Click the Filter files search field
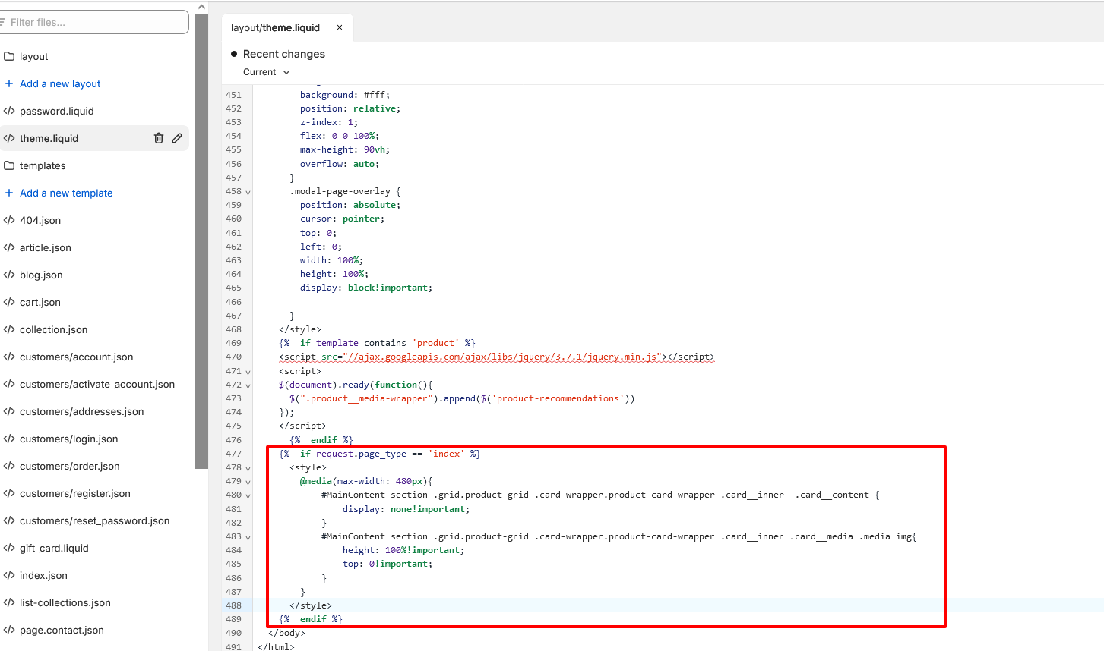 tap(94, 22)
